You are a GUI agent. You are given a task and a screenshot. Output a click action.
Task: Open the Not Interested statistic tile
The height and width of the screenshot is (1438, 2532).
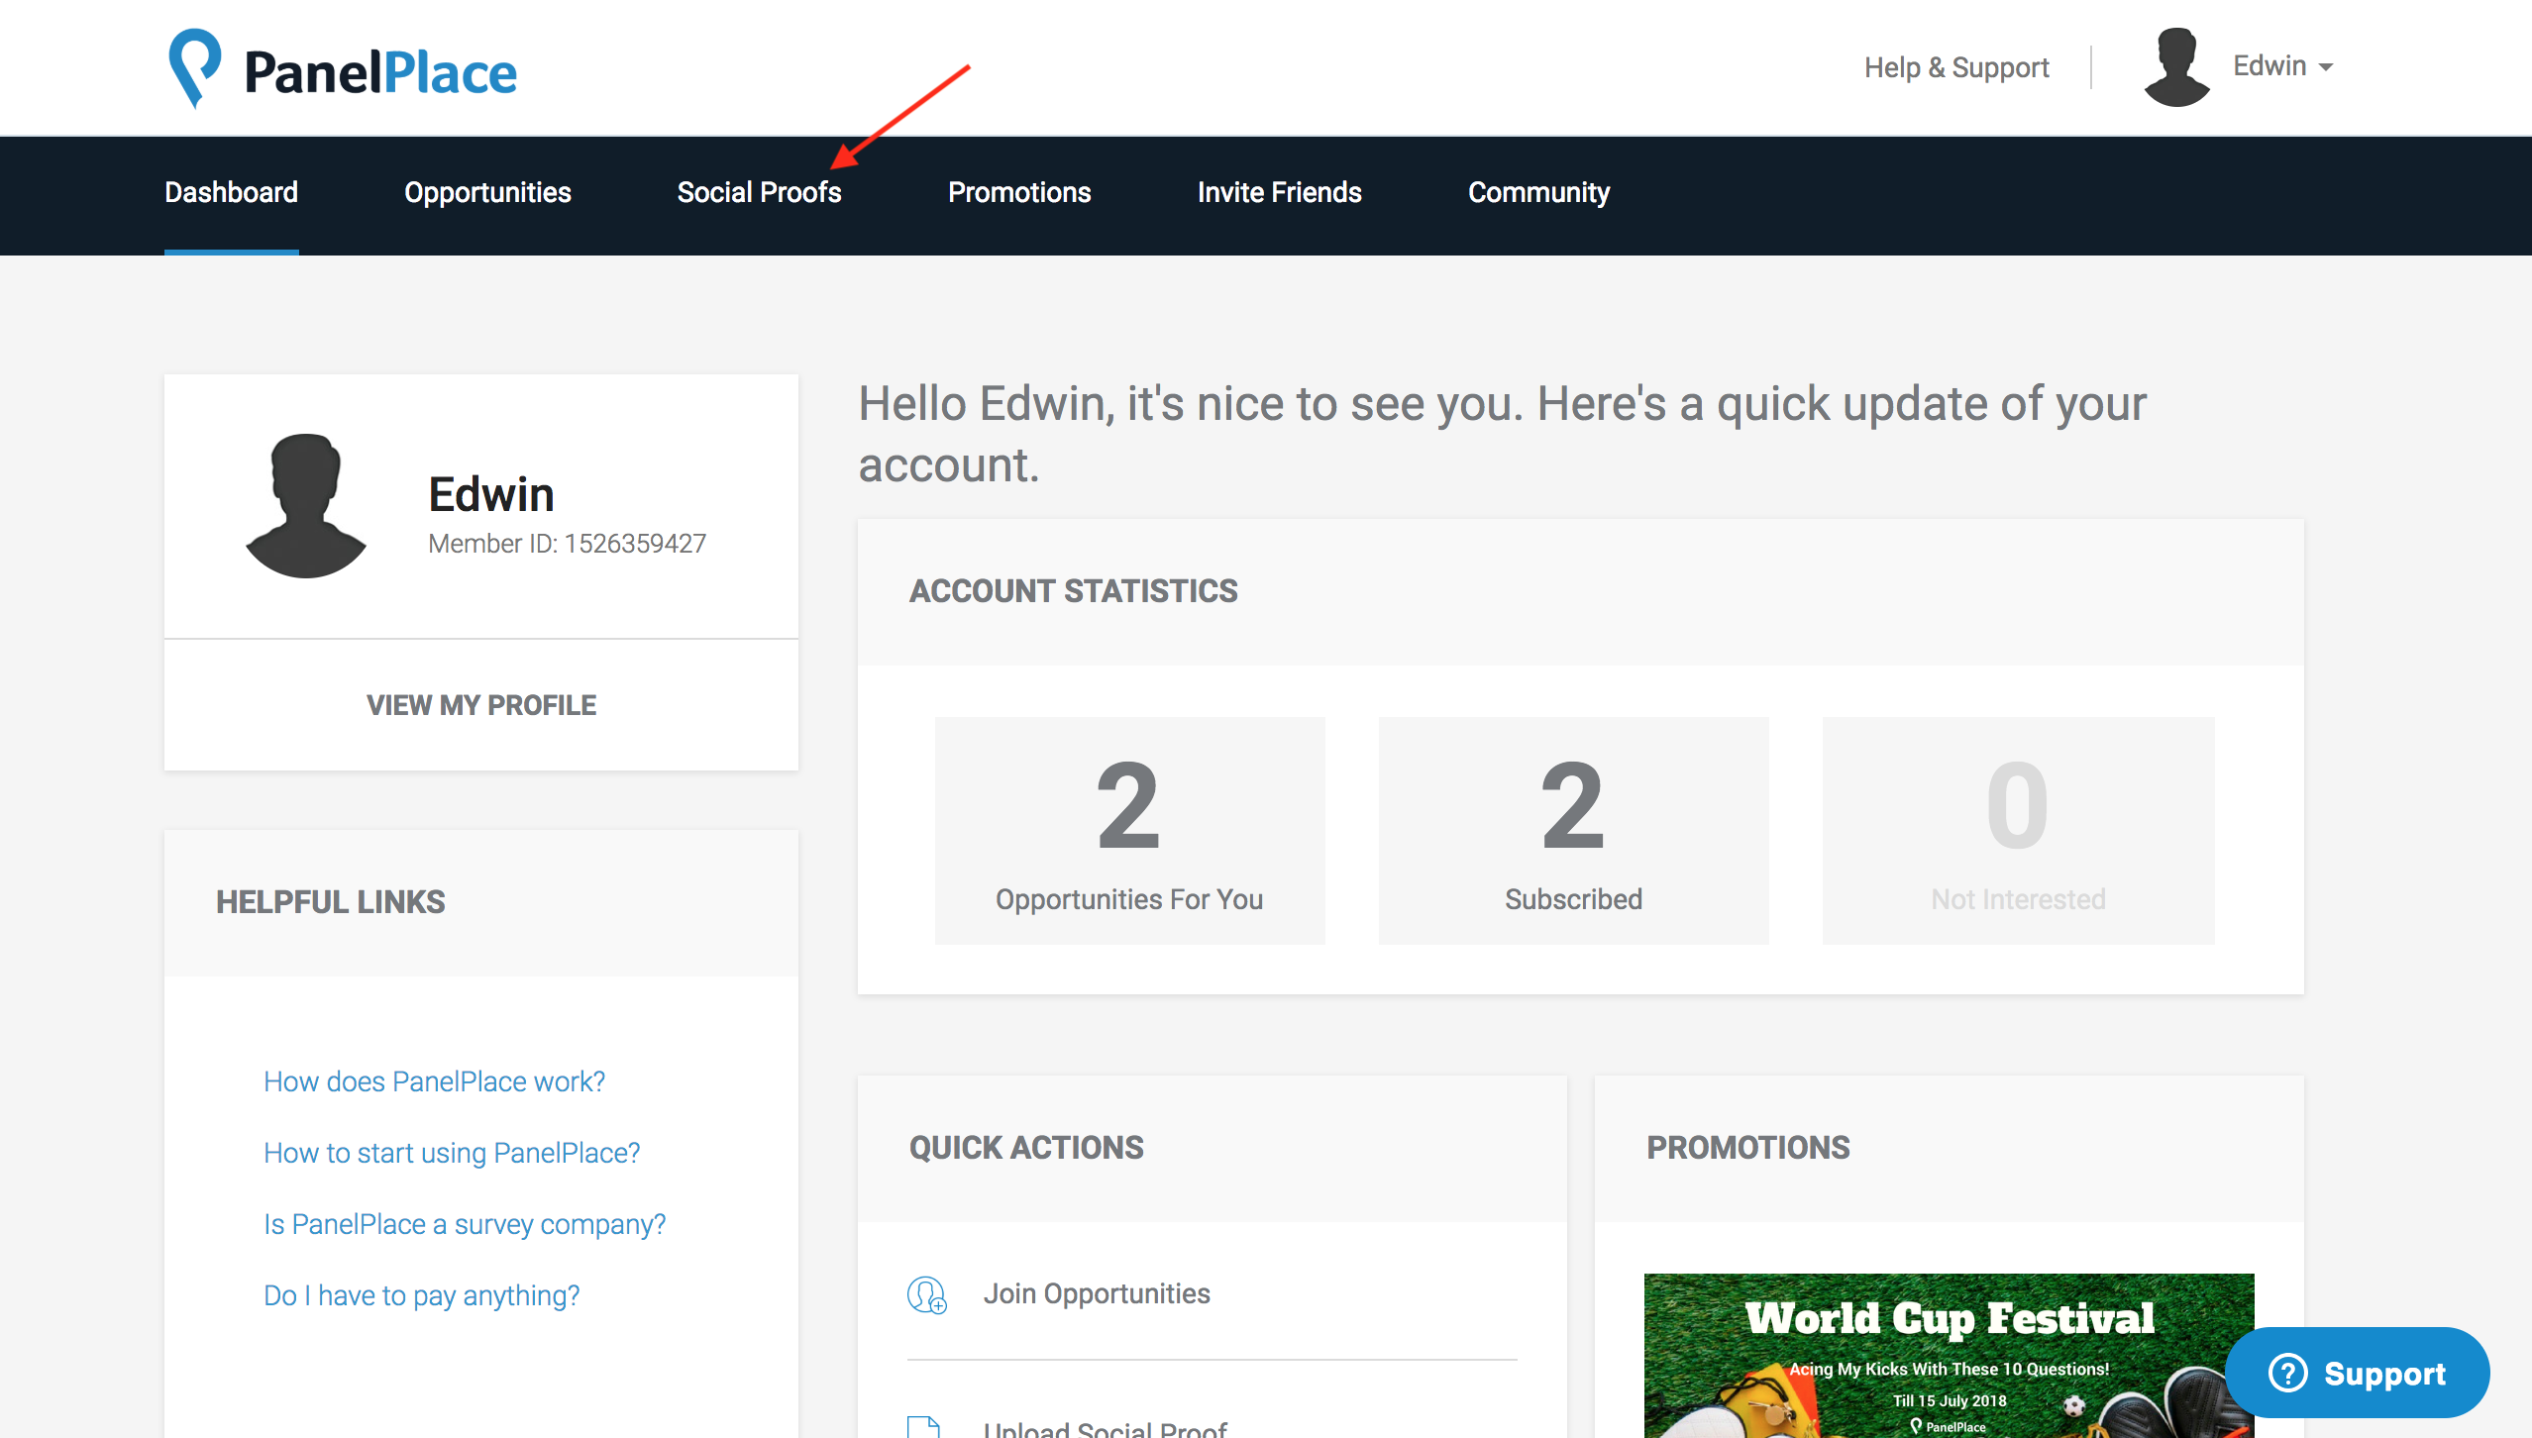coord(2018,830)
